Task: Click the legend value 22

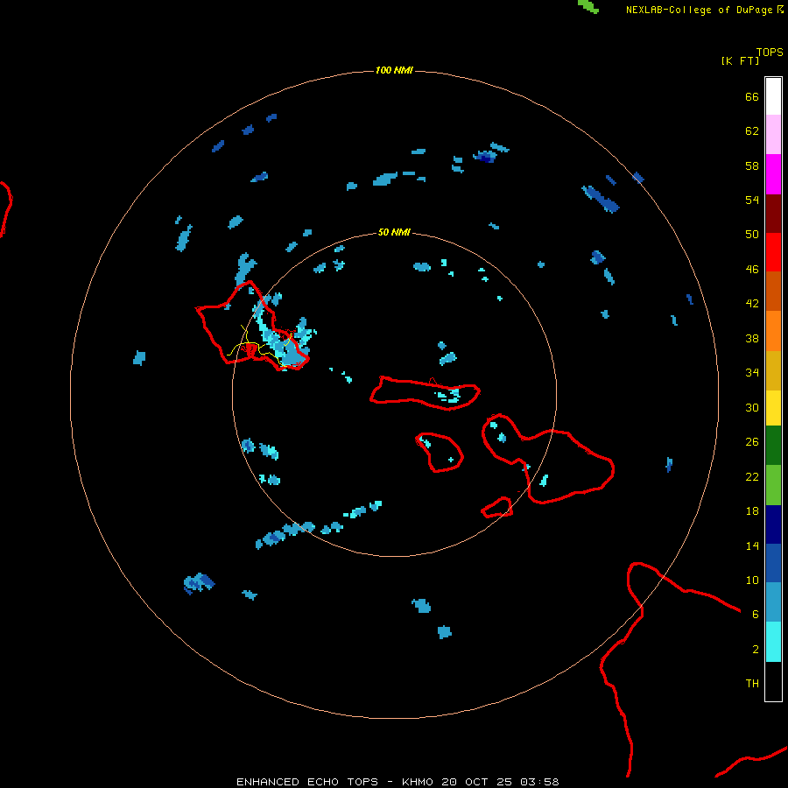Action: [752, 477]
